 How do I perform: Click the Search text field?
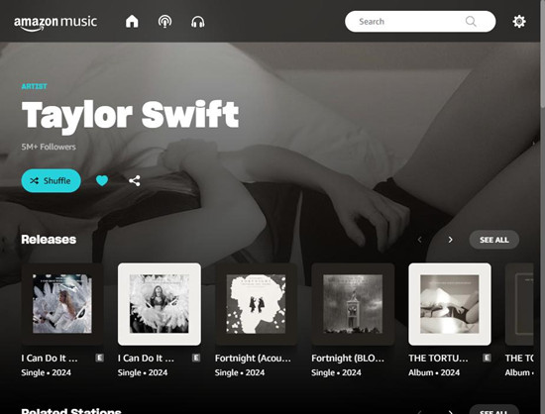click(420, 22)
